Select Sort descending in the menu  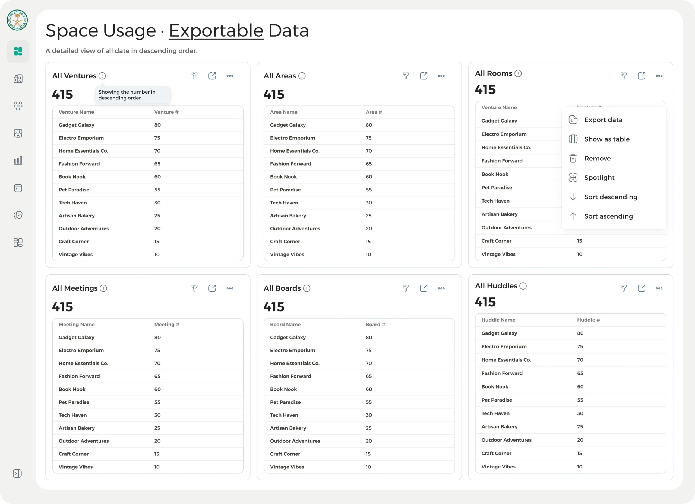pyautogui.click(x=610, y=197)
